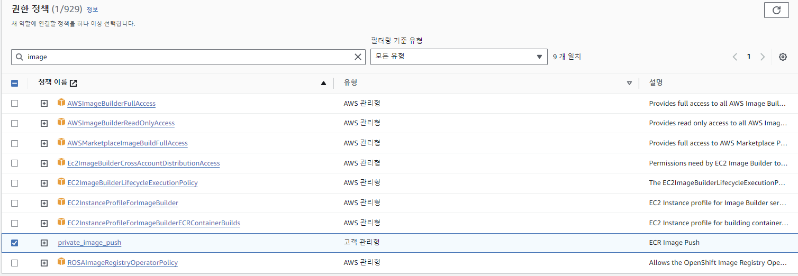Expand EC2ImageBuilderLifecycleExecutionPolicy policy details
The height and width of the screenshot is (276, 798).
[x=44, y=183]
